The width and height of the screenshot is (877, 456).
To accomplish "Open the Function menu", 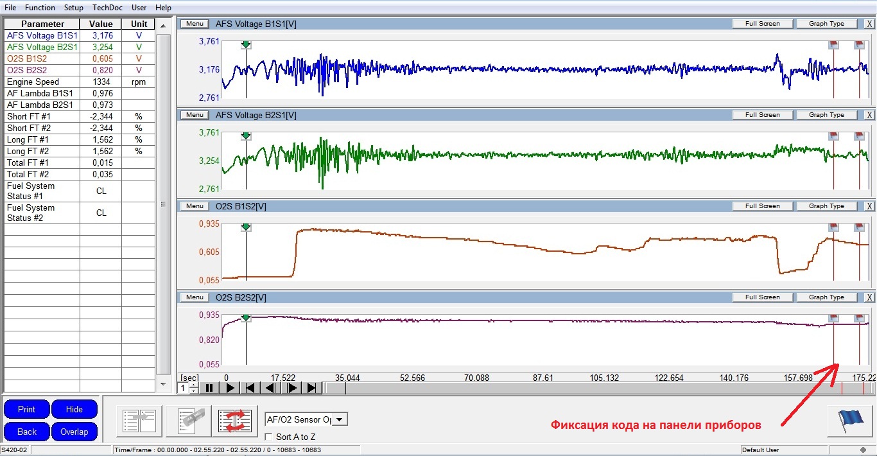I will (40, 8).
